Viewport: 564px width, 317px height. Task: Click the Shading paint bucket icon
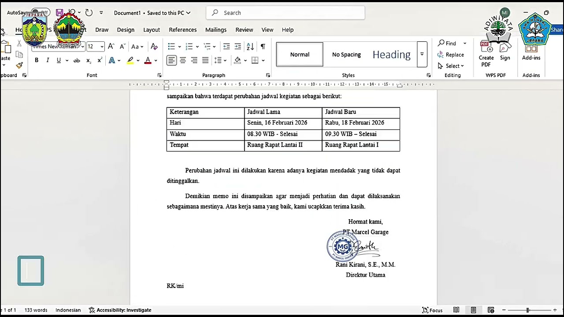tap(237, 60)
